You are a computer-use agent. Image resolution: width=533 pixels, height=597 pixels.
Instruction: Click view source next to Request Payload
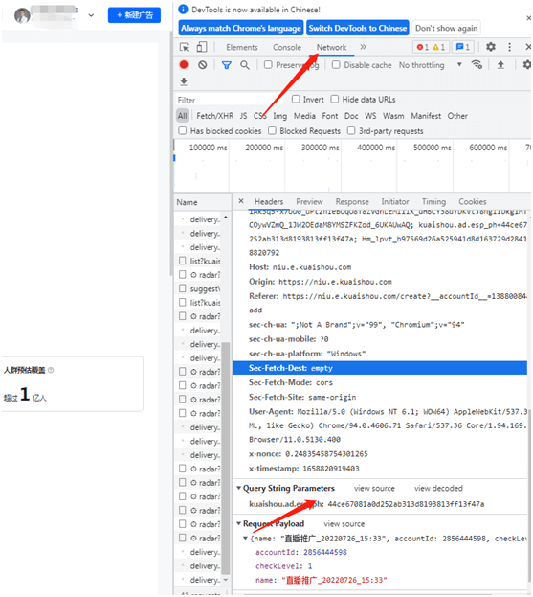(x=344, y=524)
